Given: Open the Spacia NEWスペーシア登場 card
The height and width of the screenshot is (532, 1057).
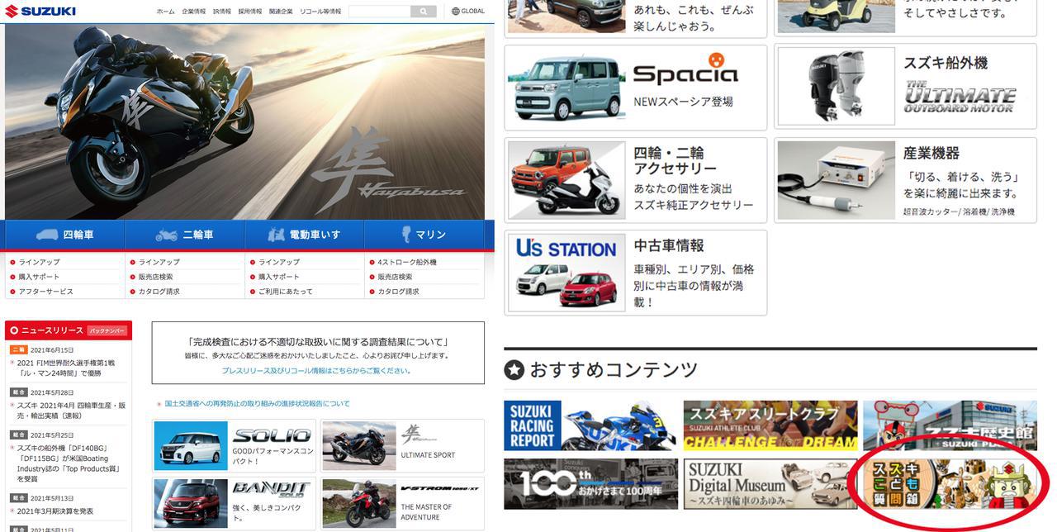Looking at the screenshot, I should coord(635,88).
